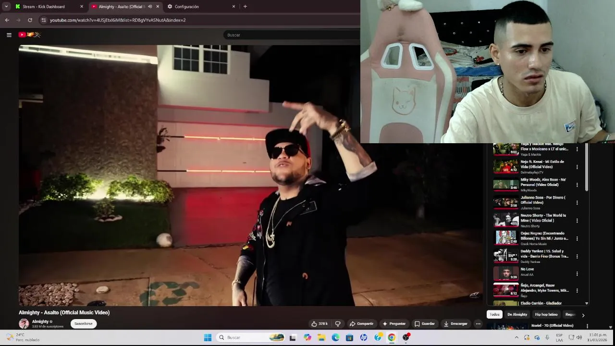Open Ñejo, Arcangel, Rauw Alejandro video title
The image size is (615, 346).
pyautogui.click(x=544, y=288)
